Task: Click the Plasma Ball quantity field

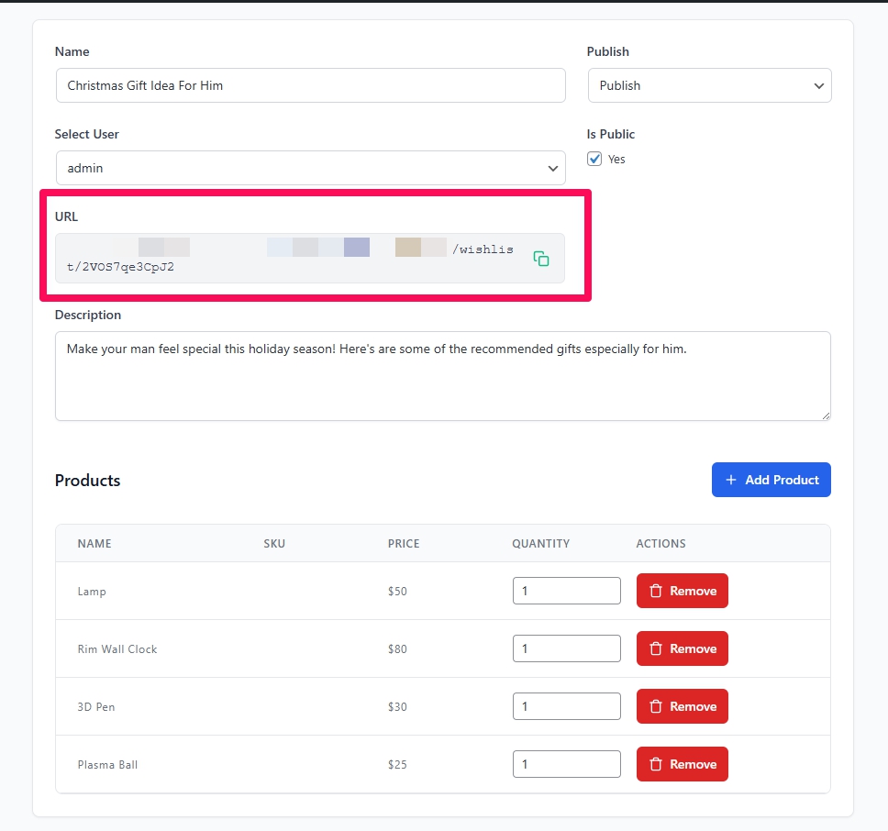Action: [x=566, y=765]
